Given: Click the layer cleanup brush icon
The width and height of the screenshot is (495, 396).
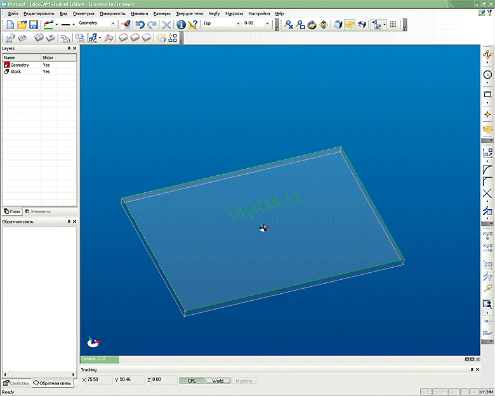Looking at the screenshot, I should 126,25.
